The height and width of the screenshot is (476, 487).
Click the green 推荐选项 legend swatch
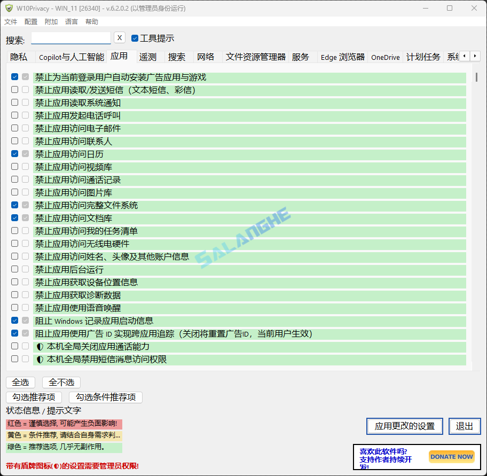[x=64, y=447]
